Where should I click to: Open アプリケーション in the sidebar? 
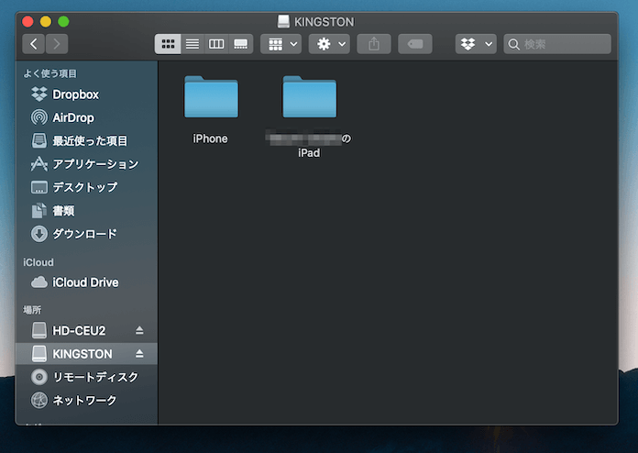[x=86, y=164]
